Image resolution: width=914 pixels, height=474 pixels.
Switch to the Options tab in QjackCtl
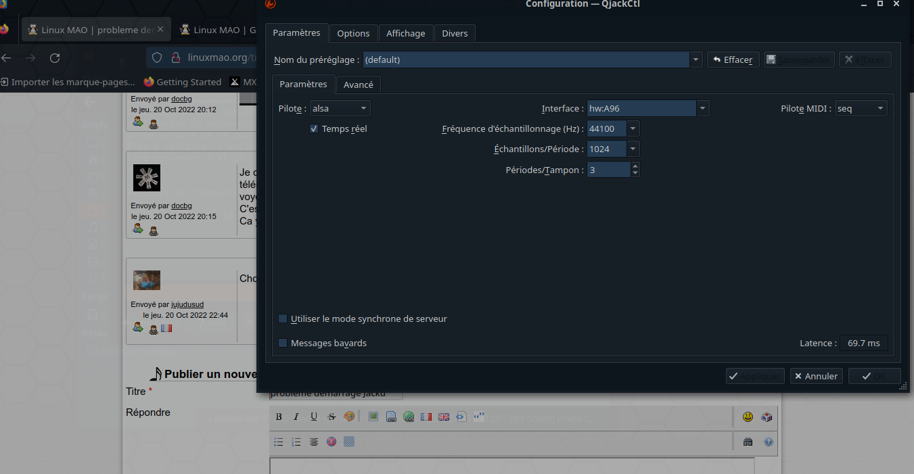pos(353,33)
